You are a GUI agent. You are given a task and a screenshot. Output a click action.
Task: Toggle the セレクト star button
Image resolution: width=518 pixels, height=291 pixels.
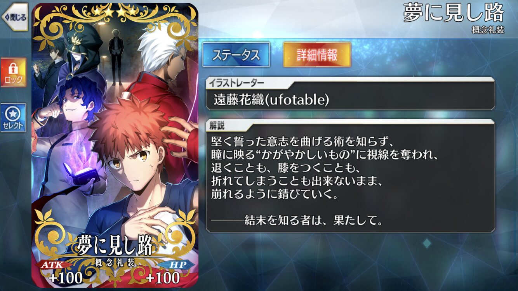pos(14,118)
